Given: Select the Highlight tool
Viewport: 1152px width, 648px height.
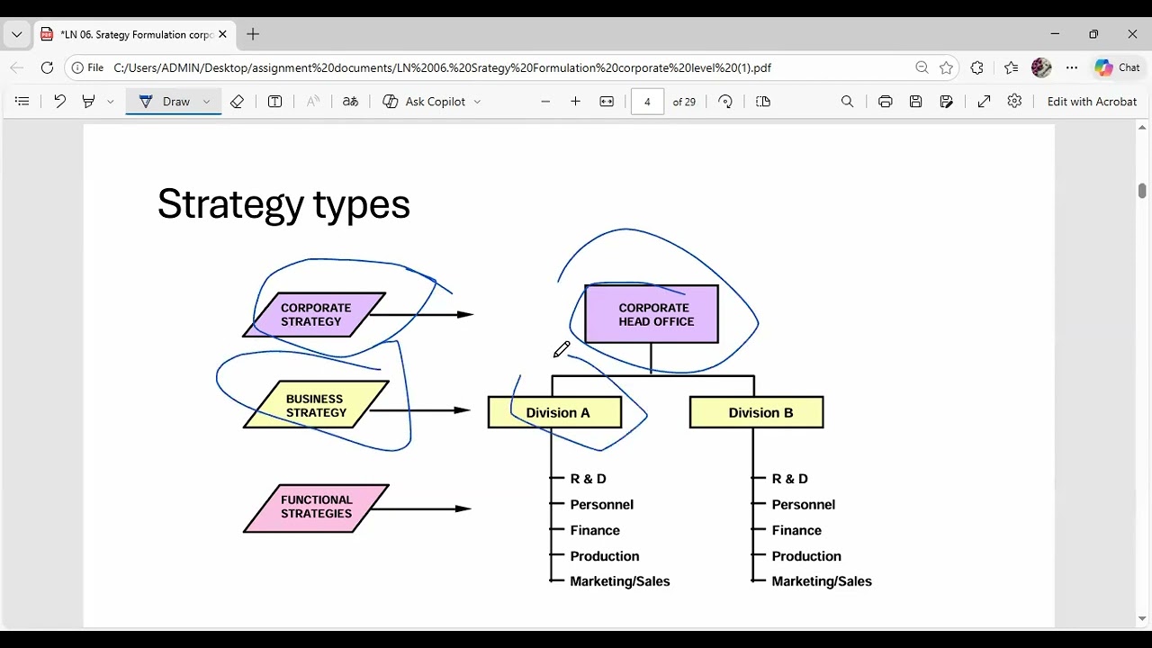Looking at the screenshot, I should (x=88, y=102).
